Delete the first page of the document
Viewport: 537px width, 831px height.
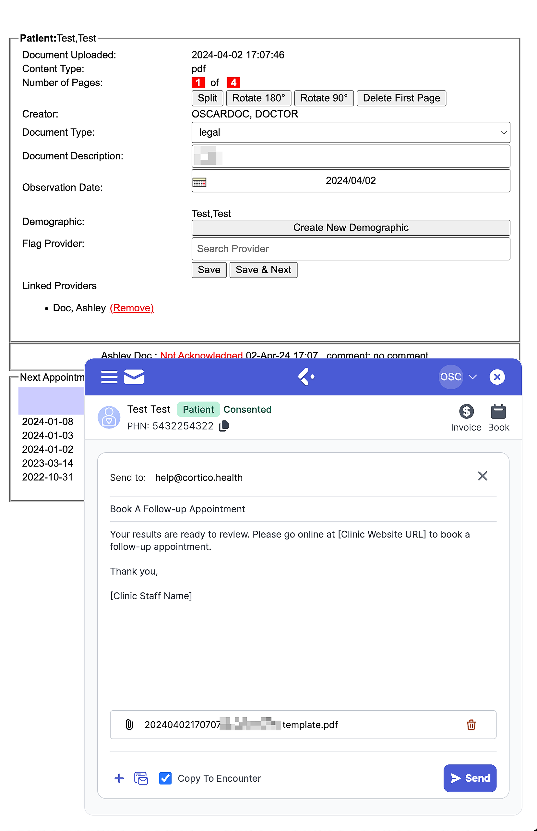coord(401,98)
